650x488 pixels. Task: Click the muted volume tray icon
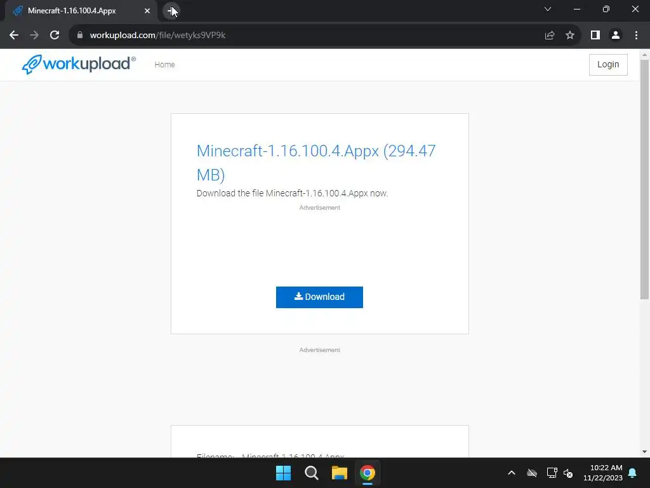tap(568, 473)
